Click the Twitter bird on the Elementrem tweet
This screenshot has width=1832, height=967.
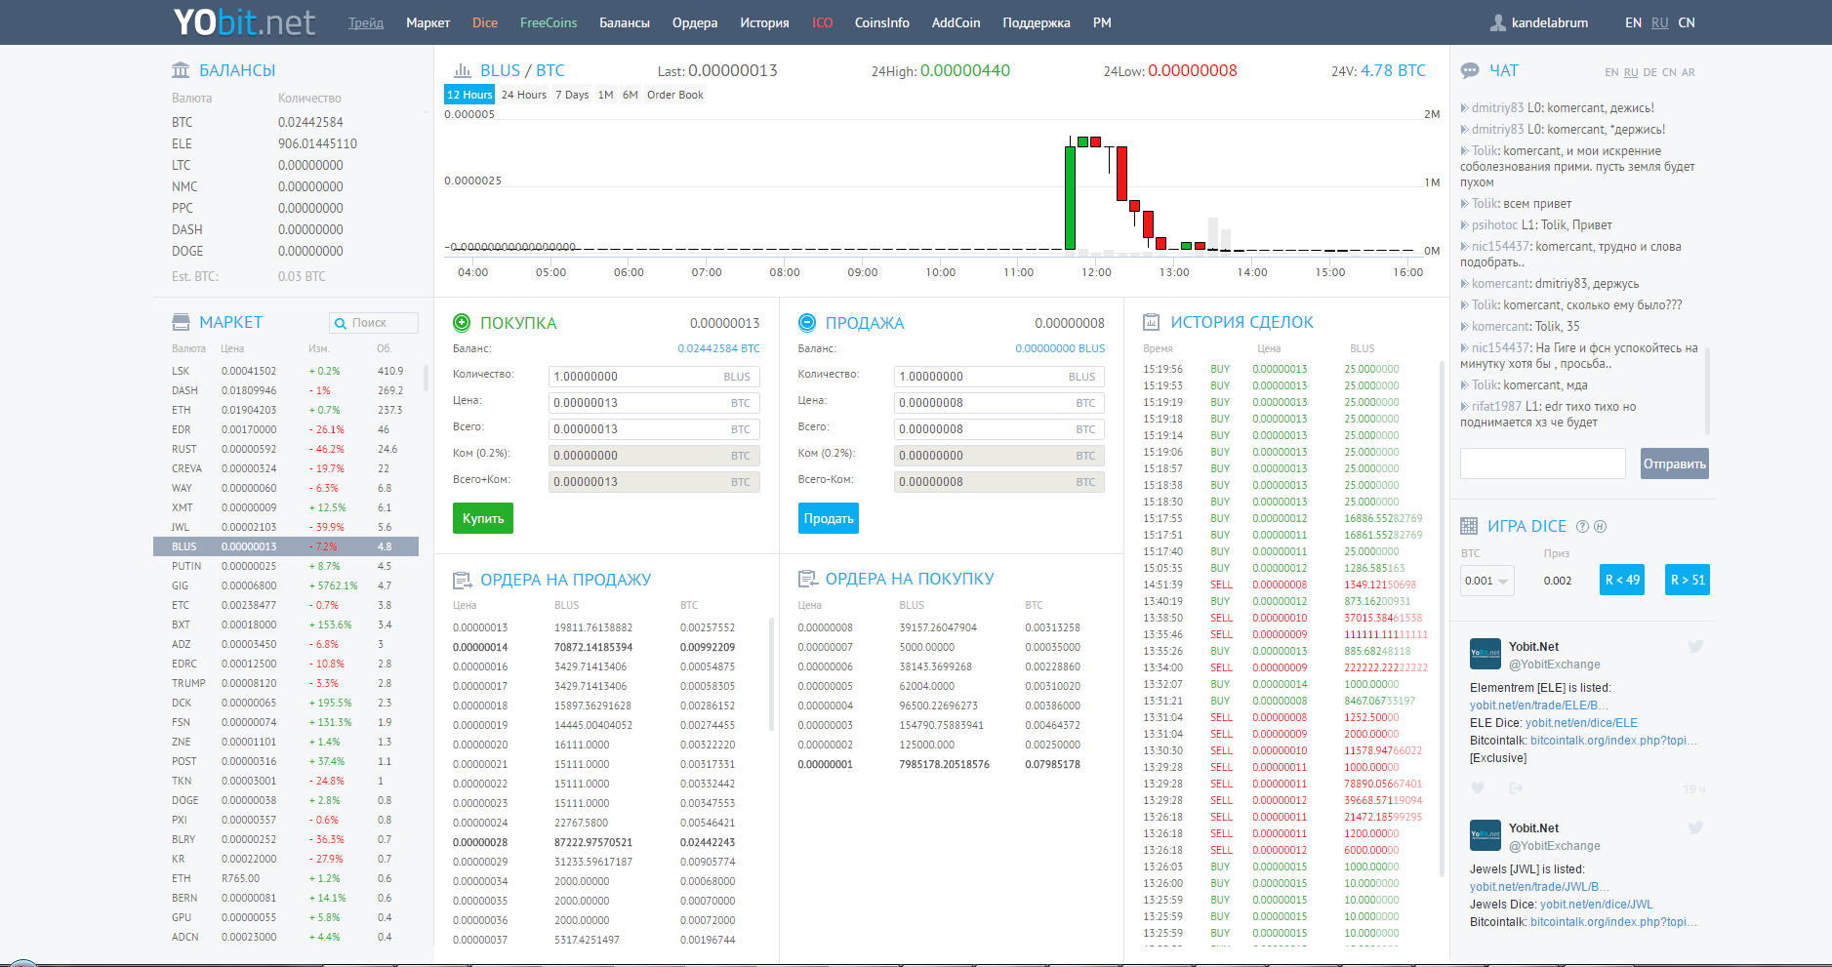point(1696,646)
